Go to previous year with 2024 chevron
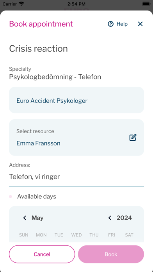The width and height of the screenshot is (153, 272). tap(110, 218)
